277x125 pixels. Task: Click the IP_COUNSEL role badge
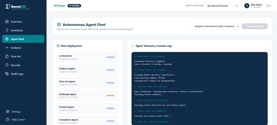[x=74, y=5]
